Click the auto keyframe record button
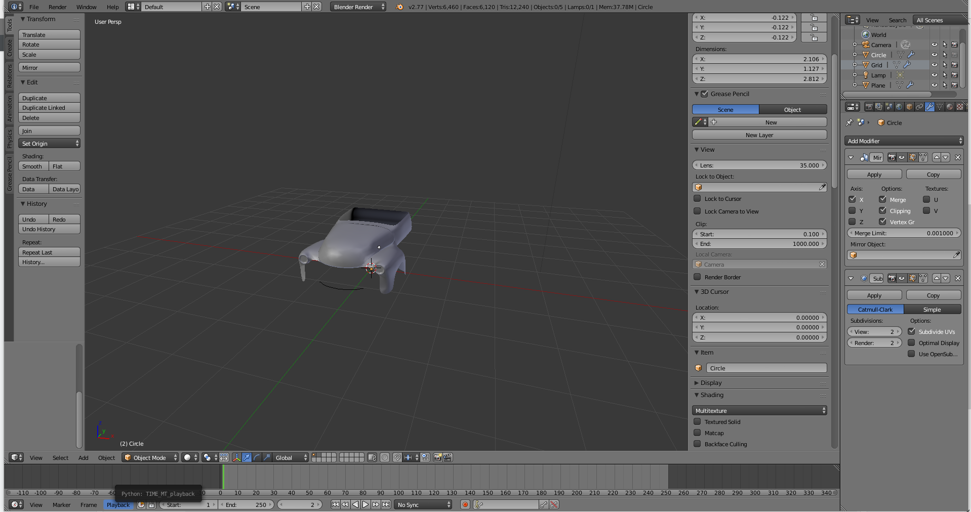This screenshot has height=512, width=971. tap(465, 504)
